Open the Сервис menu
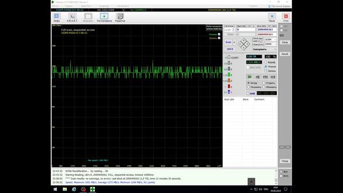The height and width of the screenshot is (193, 343). coord(69,6)
